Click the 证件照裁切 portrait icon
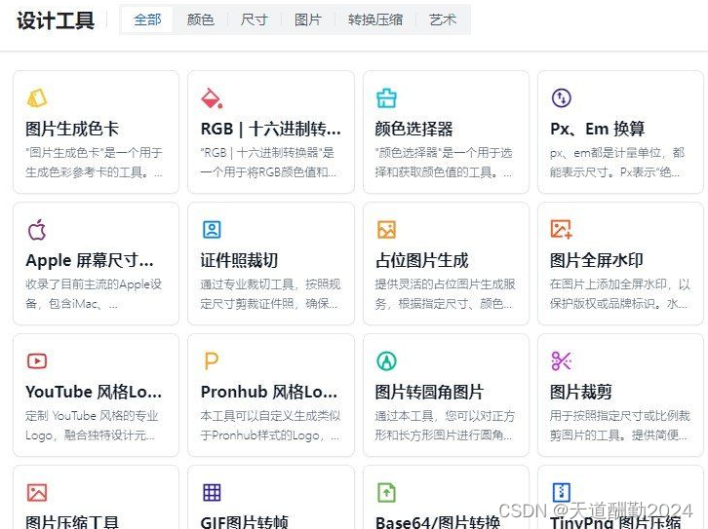Screen dimensions: 708x529 pos(212,230)
